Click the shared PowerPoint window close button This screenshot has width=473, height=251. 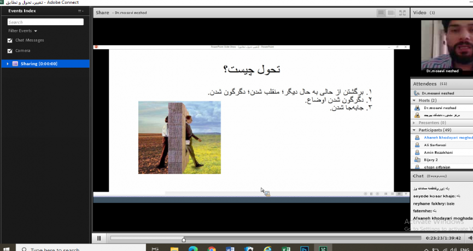pyautogui.click(x=406, y=47)
